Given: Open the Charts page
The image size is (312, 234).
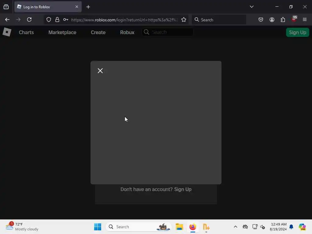Looking at the screenshot, I should pyautogui.click(x=26, y=32).
